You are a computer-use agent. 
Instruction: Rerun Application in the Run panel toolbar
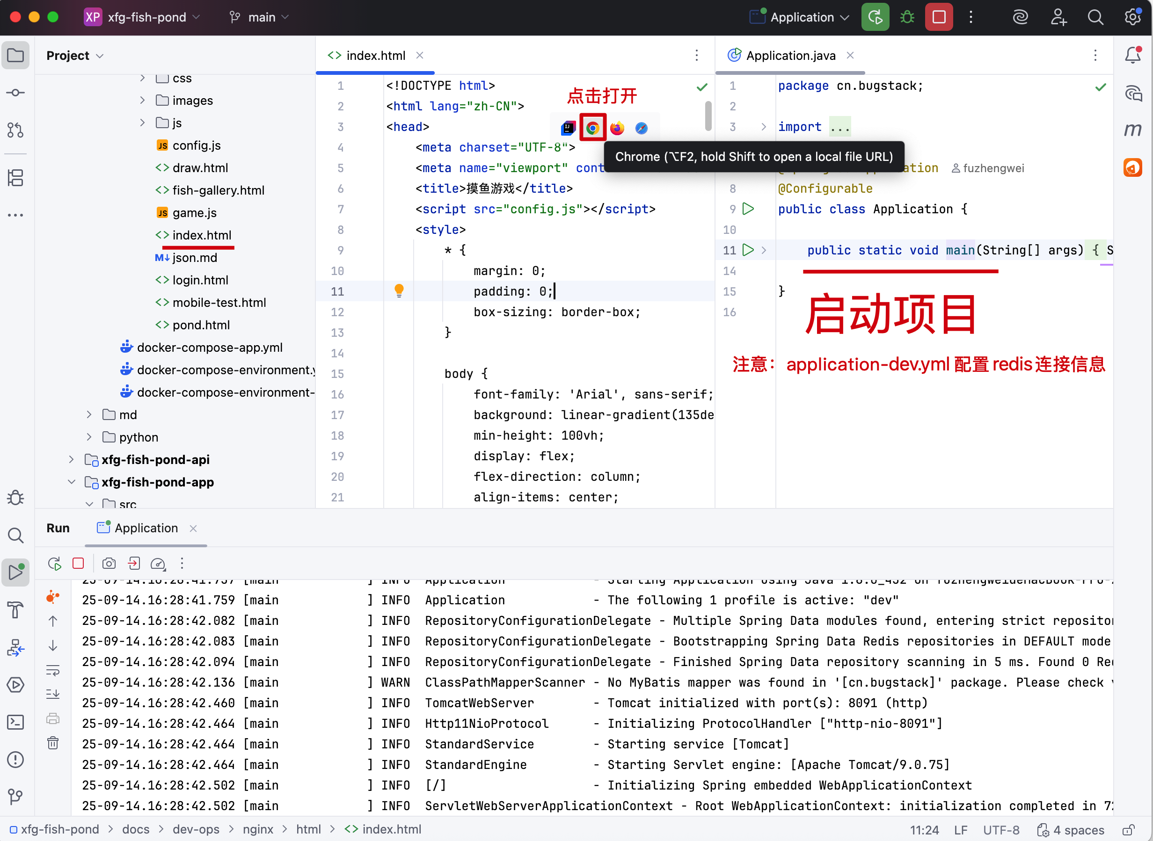pos(54,564)
